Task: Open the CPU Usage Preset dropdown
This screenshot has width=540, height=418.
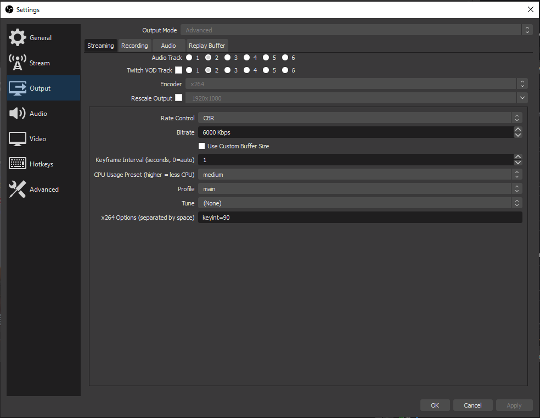Action: 516,174
